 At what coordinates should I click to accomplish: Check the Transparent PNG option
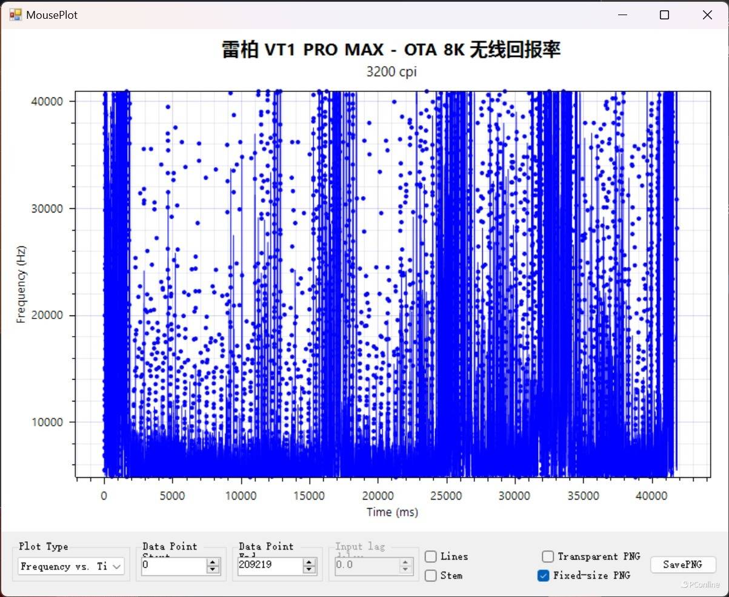pos(548,556)
